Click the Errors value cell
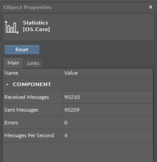157x162 pixels. 108,123
